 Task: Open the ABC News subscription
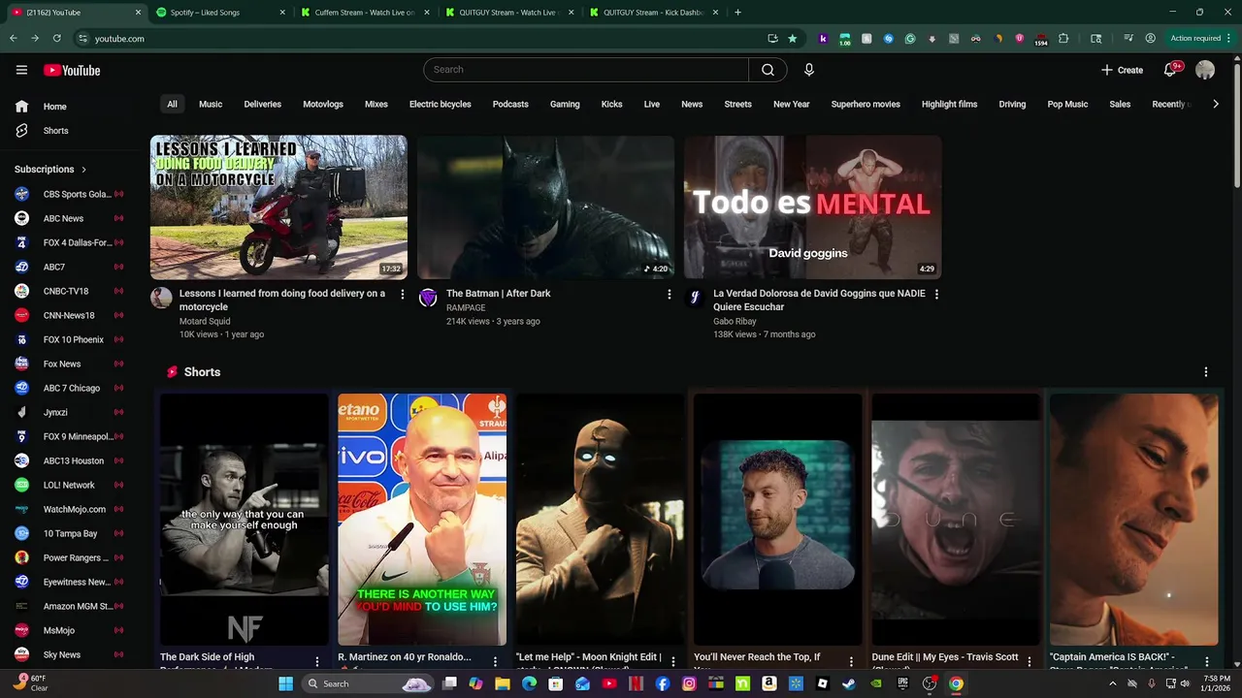tap(68, 218)
